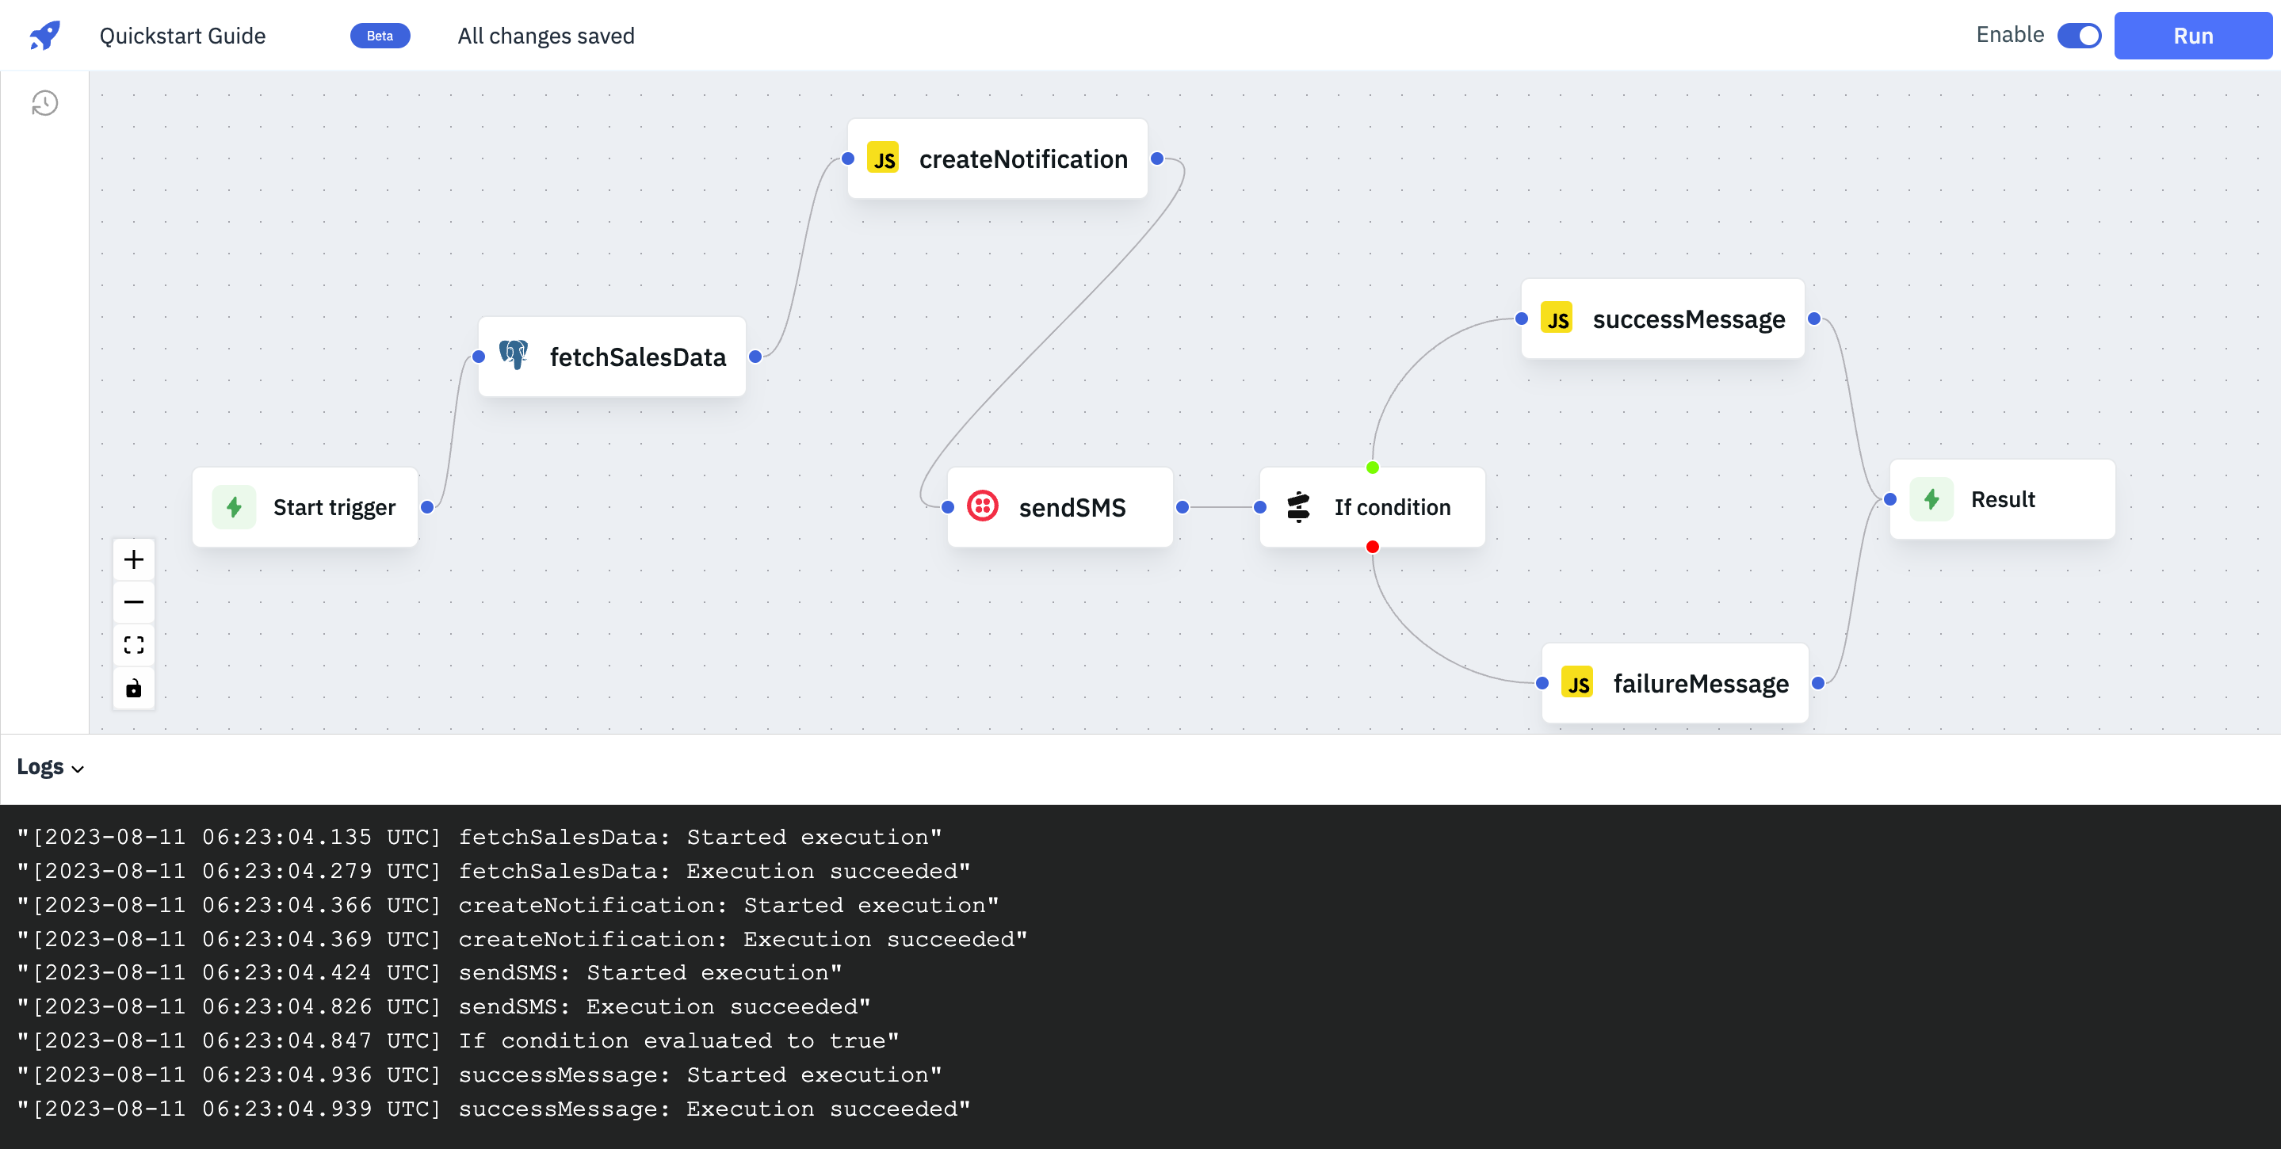Select the successMessage node
Screen dimensions: 2281x1149
coord(1663,319)
